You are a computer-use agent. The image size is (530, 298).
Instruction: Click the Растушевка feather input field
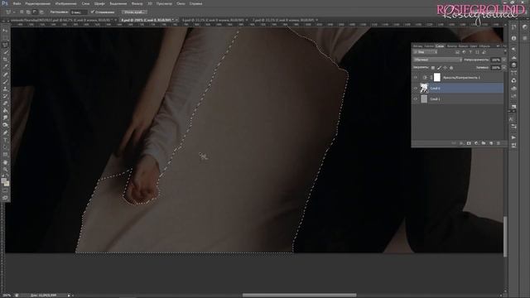point(79,12)
